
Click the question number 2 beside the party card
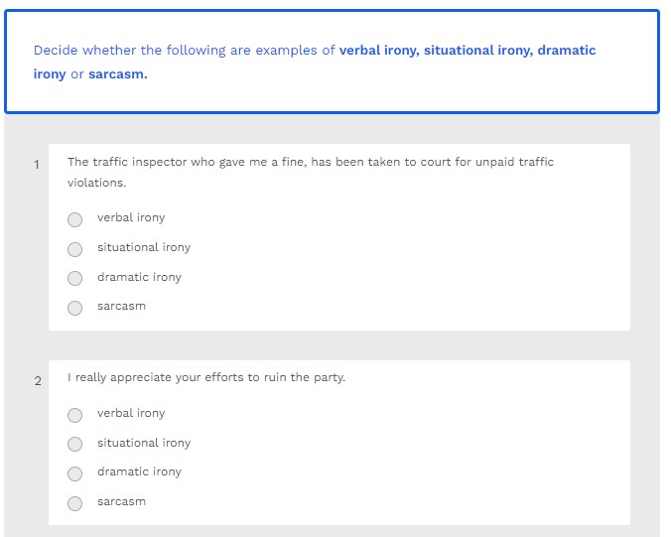pyautogui.click(x=38, y=381)
